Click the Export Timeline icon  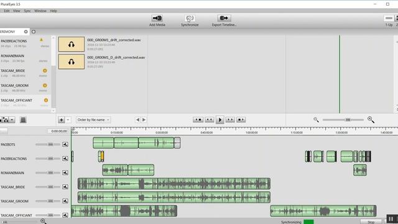(x=224, y=18)
